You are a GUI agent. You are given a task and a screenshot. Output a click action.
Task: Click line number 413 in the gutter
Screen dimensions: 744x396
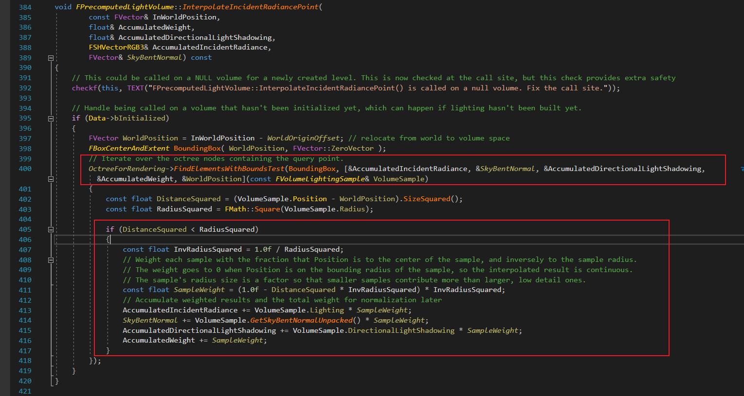pos(25,310)
